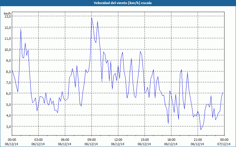This screenshot has height=147, width=236.
Task: Click the 18:00 time axis label
Action: pyautogui.click(x=171, y=140)
